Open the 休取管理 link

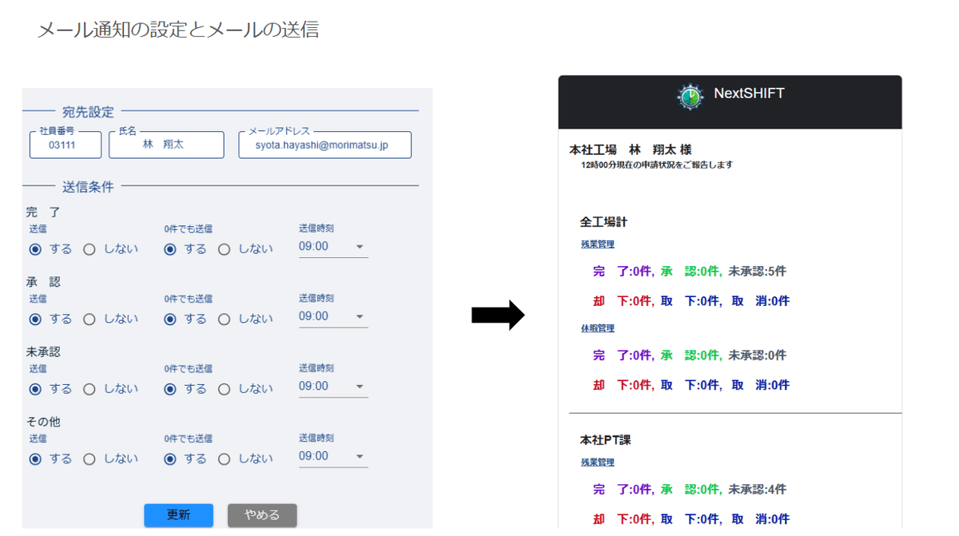(x=598, y=328)
